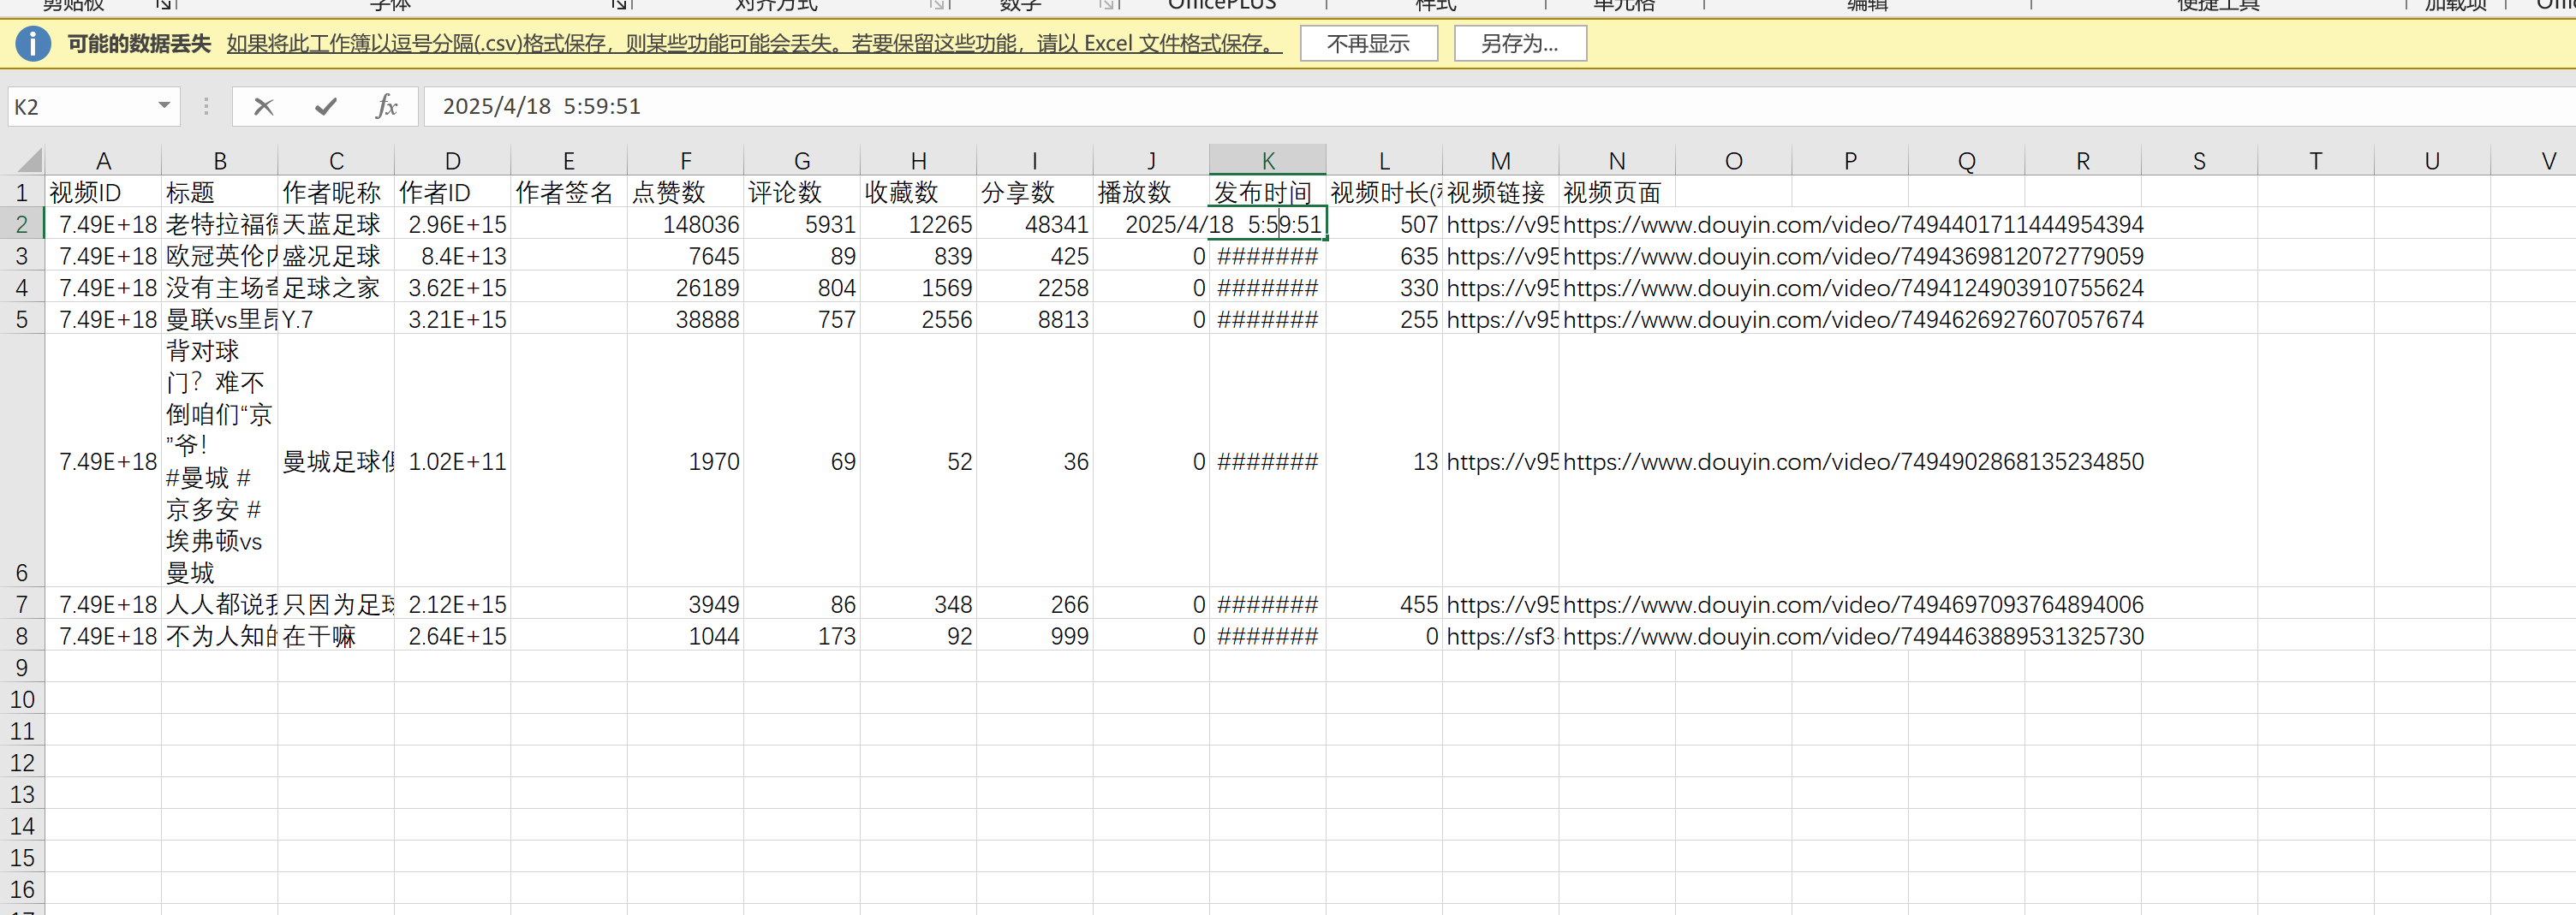Screen dimensions: 2576x915
Task: Click cell with comment count 5931
Action: click(802, 224)
